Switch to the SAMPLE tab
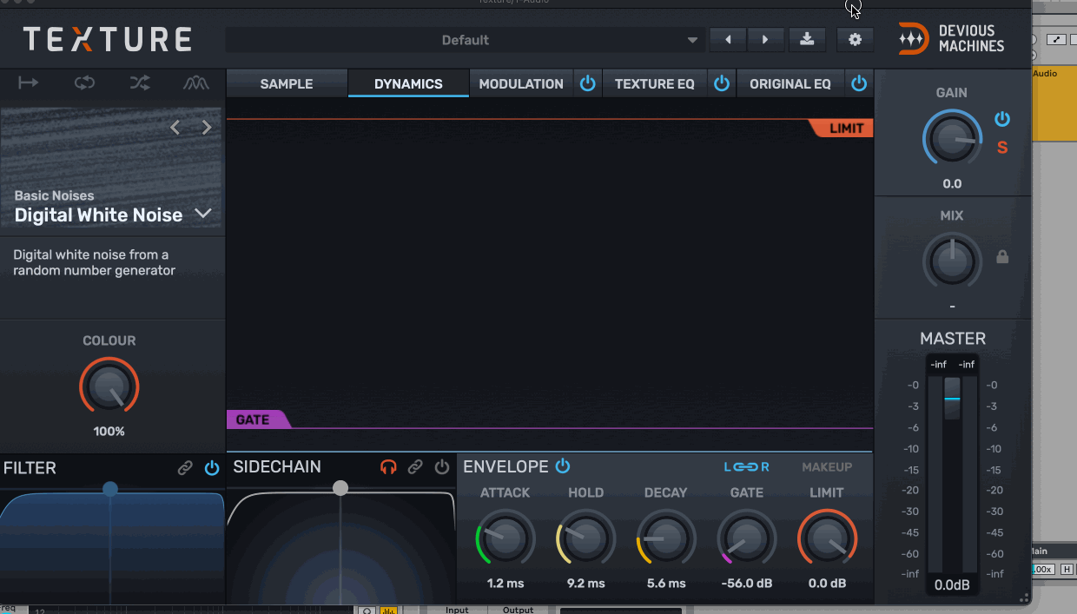1077x614 pixels. click(x=287, y=83)
